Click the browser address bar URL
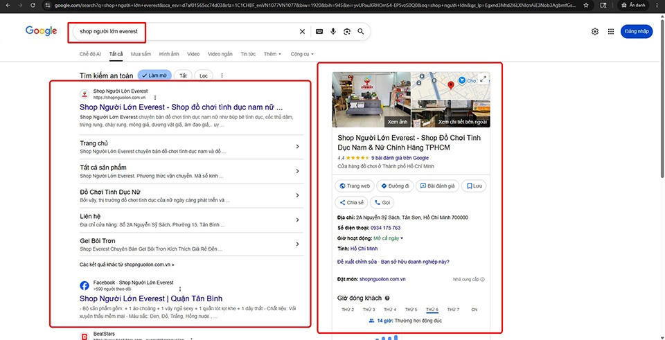The height and width of the screenshot is (340, 665). click(x=314, y=6)
